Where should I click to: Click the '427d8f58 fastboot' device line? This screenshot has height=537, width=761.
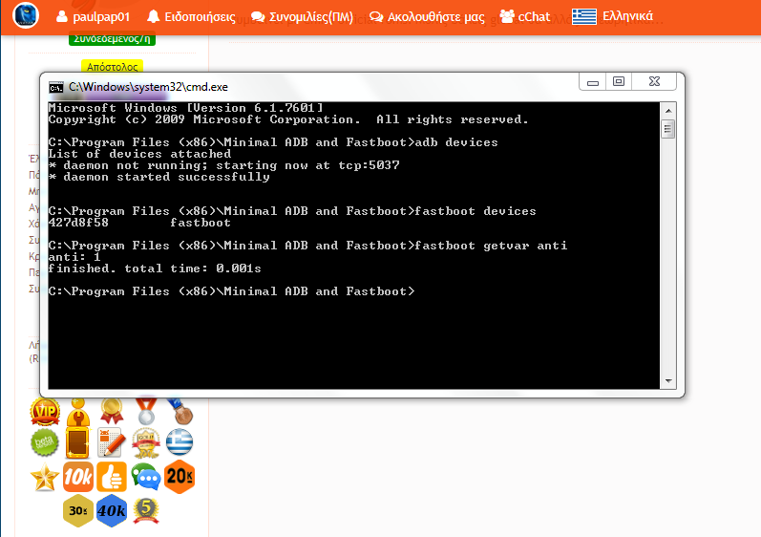click(x=139, y=223)
